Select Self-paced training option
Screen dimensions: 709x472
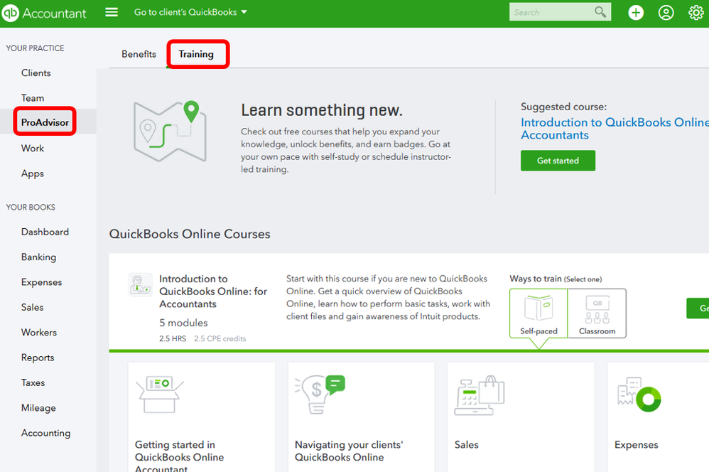coord(538,313)
